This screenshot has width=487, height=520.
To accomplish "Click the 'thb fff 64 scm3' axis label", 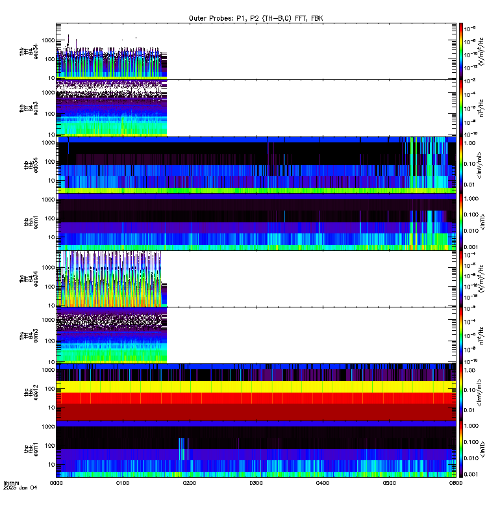I will click(x=29, y=108).
